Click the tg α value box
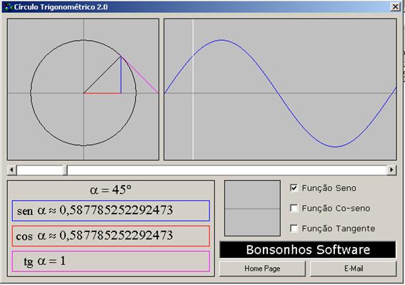 (x=111, y=261)
